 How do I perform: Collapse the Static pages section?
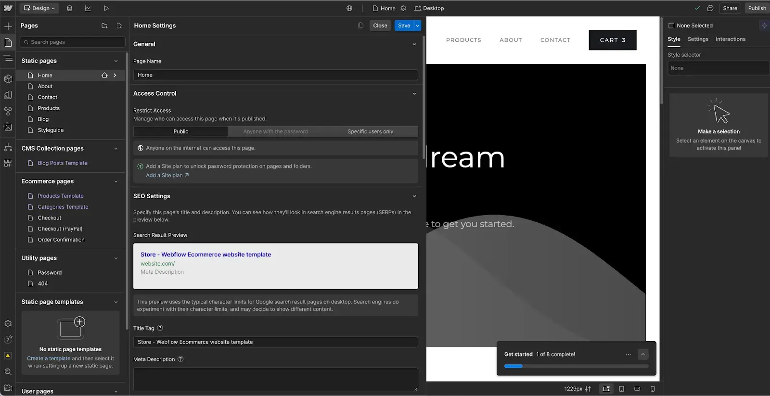pyautogui.click(x=116, y=61)
